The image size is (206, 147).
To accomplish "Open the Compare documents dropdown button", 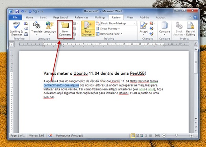I will coord(164,29).
